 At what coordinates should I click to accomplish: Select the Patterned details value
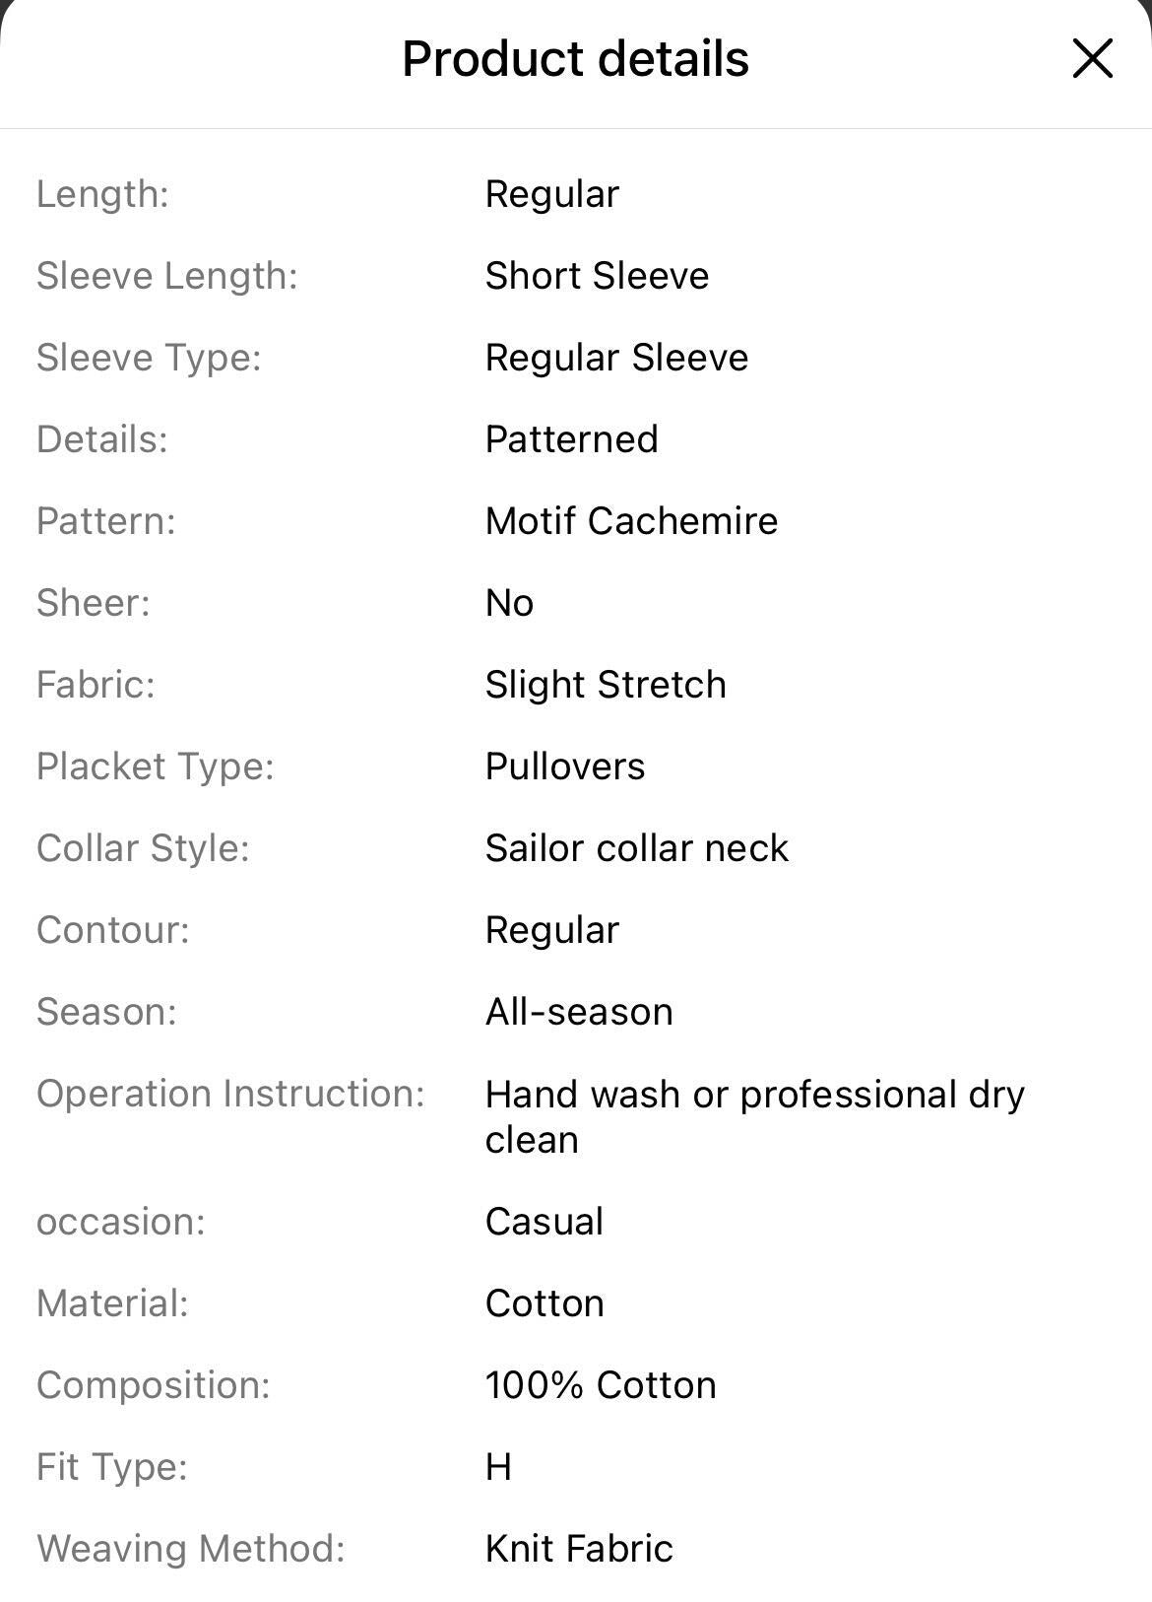[571, 439]
